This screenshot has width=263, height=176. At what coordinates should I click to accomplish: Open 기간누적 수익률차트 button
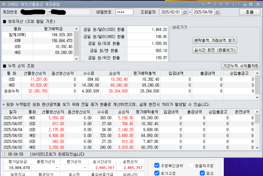(x=241, y=66)
